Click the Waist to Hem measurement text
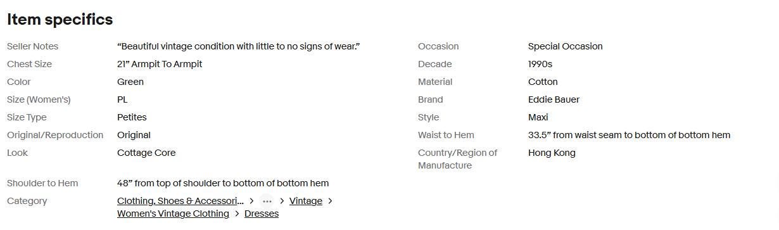Viewport: 779px width, 230px height. point(629,135)
